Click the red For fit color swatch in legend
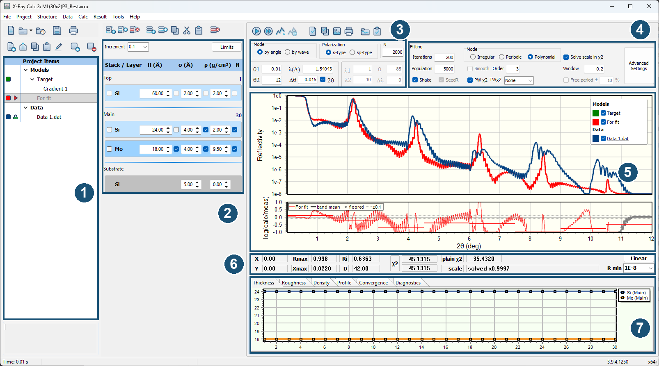Viewport: 659px width, 366px height. (596, 122)
